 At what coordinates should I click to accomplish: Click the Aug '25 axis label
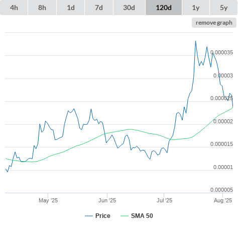(x=223, y=200)
